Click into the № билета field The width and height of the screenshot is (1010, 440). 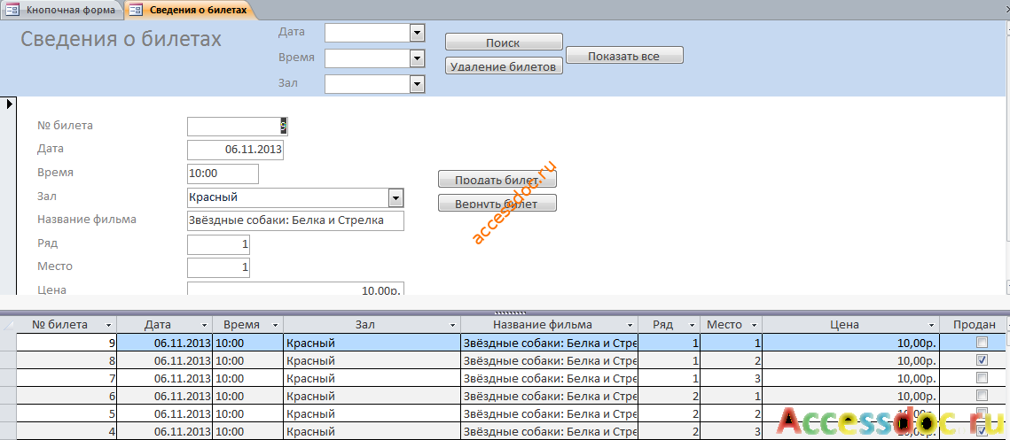pos(237,127)
